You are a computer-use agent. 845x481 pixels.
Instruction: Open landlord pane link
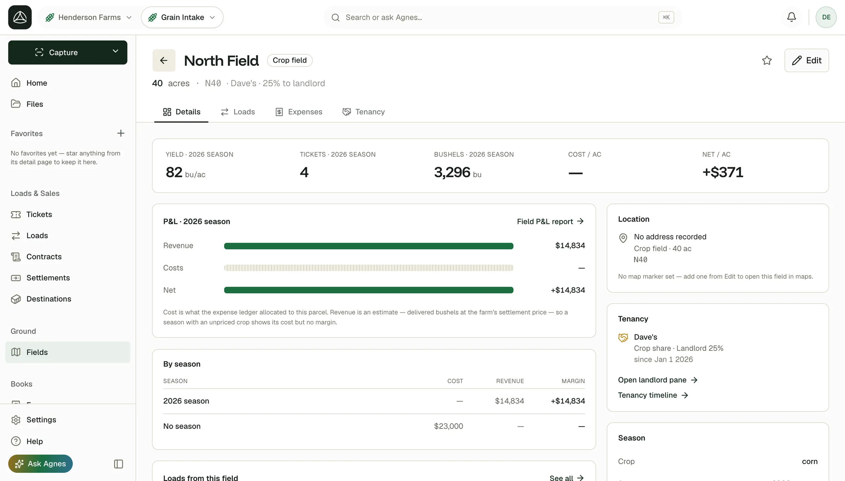click(658, 380)
